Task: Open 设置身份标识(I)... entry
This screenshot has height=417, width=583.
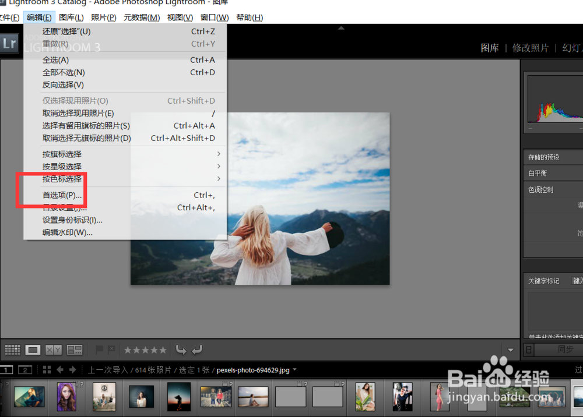Action: point(125,220)
